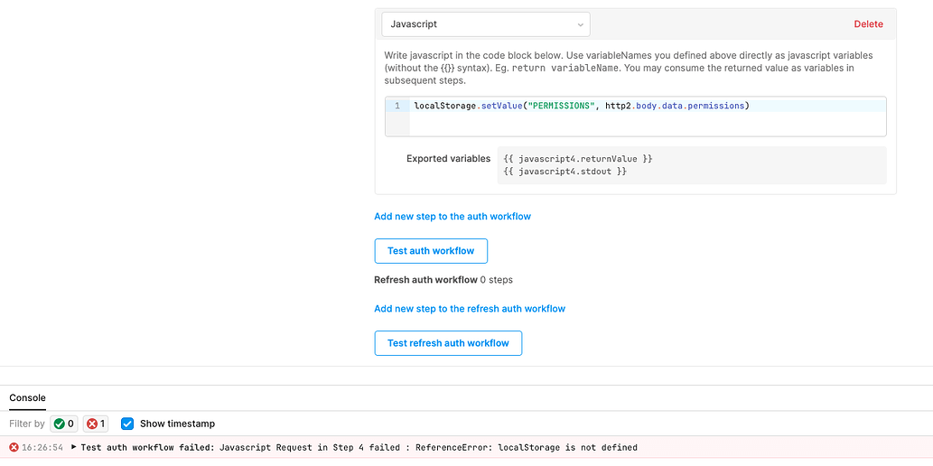Click the javascript4.stdout exported variable
Image resolution: width=933 pixels, height=466 pixels.
pos(565,171)
